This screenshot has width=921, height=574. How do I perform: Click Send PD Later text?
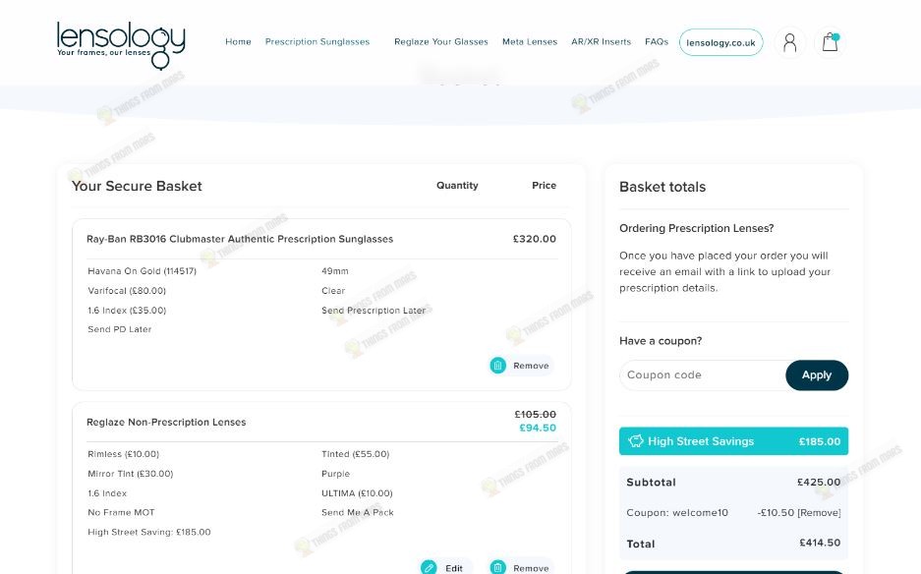[x=119, y=329]
